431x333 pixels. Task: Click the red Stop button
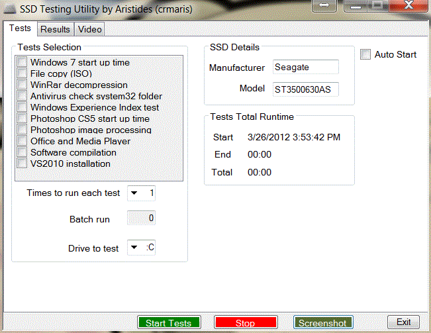245,323
